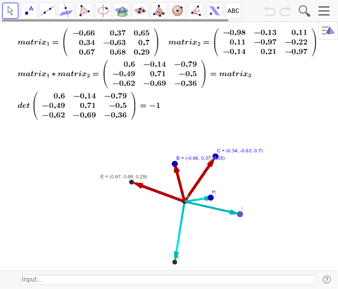Select the ABC Text tool
Screen dimensions: 338x289
[x=233, y=11]
